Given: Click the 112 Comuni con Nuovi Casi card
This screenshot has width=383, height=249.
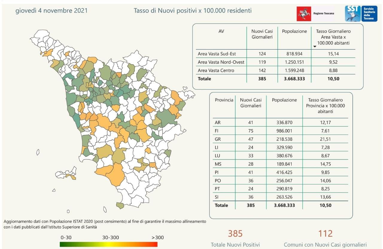Looking at the screenshot, I should coord(325,238).
